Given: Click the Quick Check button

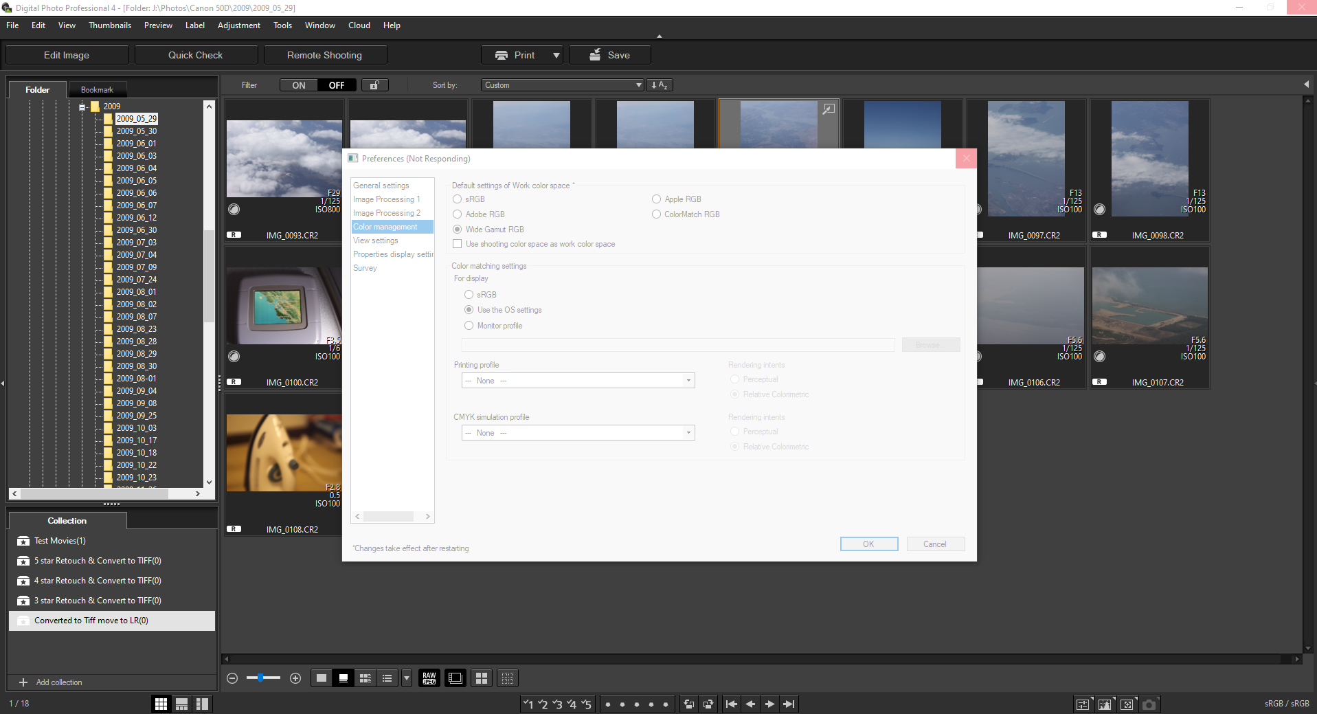Looking at the screenshot, I should (x=196, y=55).
